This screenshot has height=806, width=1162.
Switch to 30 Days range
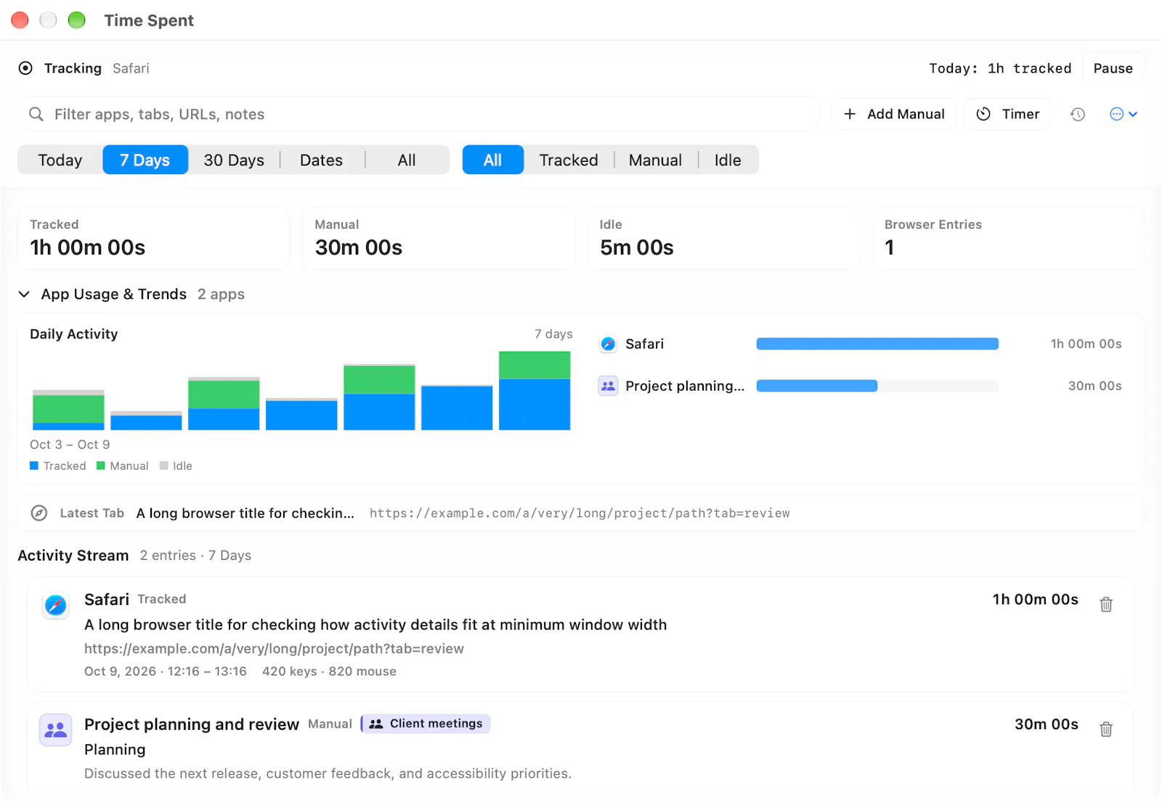[x=234, y=160]
